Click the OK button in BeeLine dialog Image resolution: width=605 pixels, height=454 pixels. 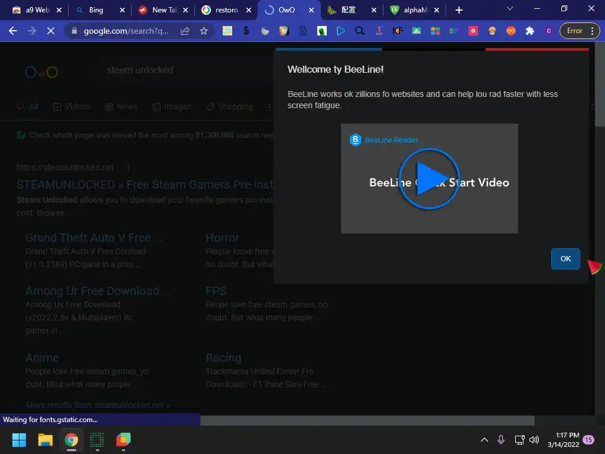point(565,259)
